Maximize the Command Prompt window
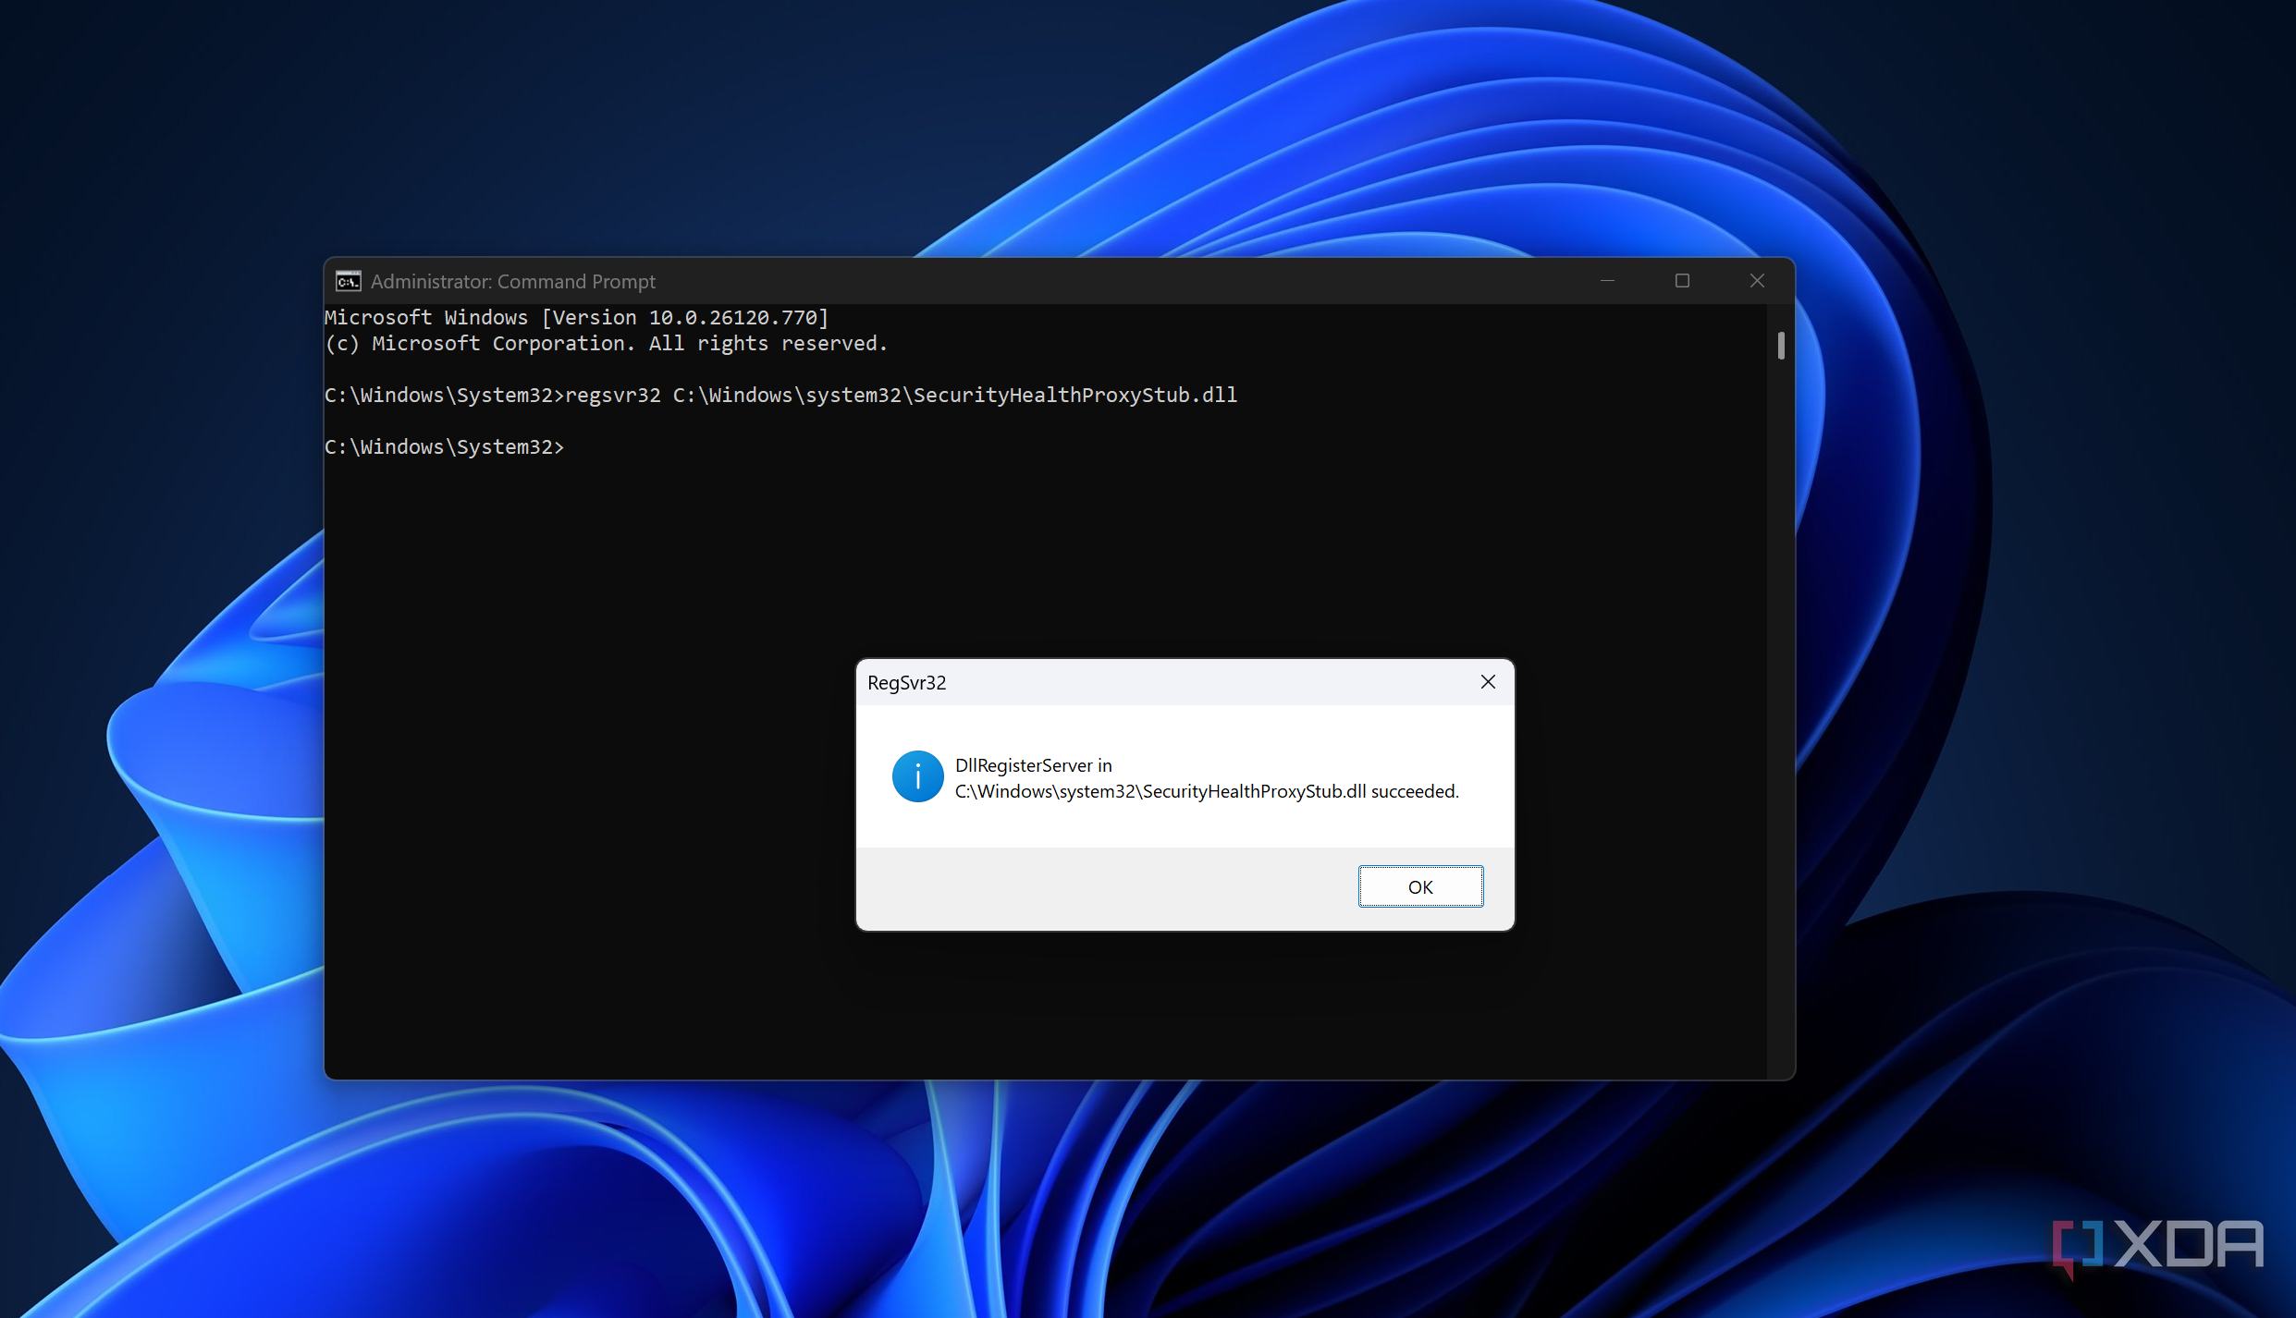 coord(1682,281)
